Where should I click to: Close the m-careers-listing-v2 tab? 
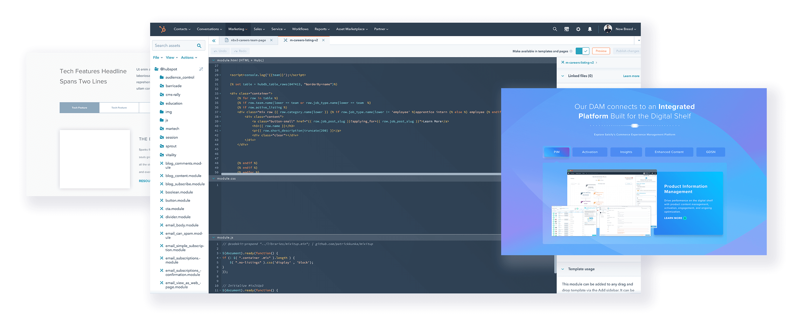click(323, 40)
